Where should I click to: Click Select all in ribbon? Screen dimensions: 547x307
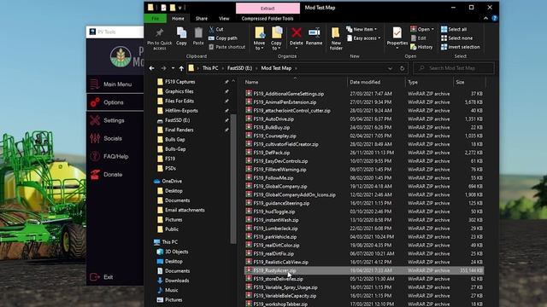tap(454, 29)
